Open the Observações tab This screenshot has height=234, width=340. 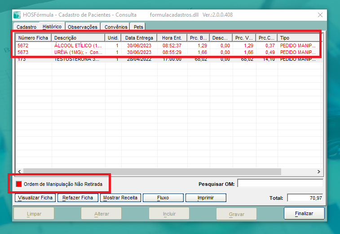[x=82, y=27]
